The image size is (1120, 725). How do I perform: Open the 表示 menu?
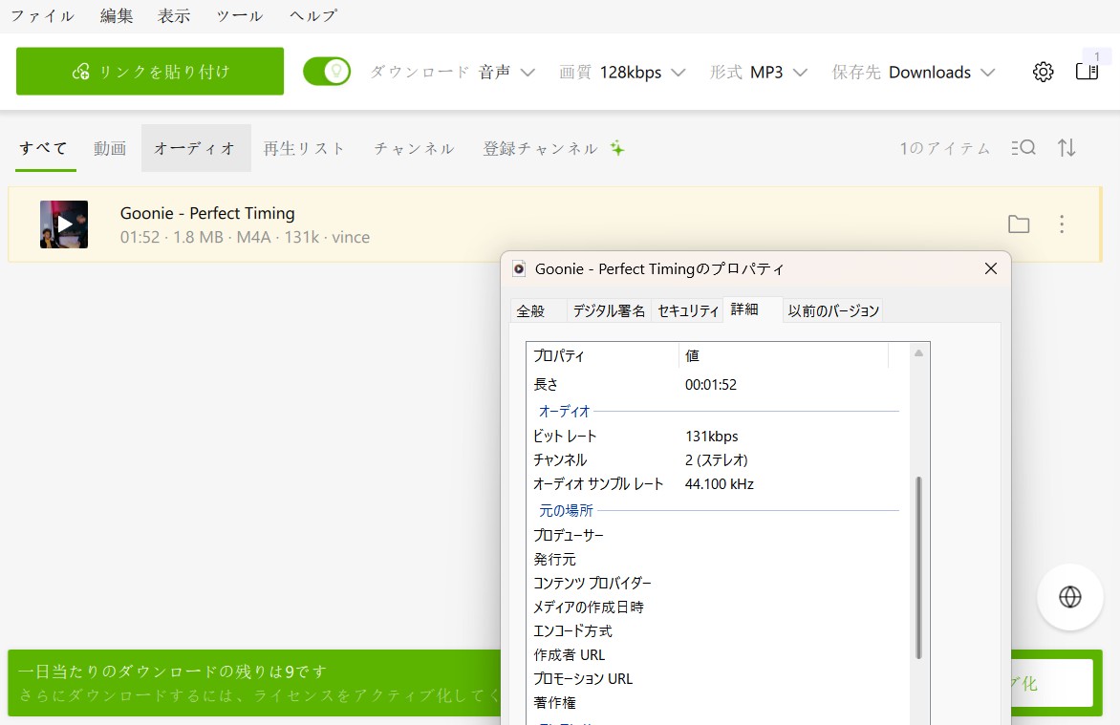(174, 15)
